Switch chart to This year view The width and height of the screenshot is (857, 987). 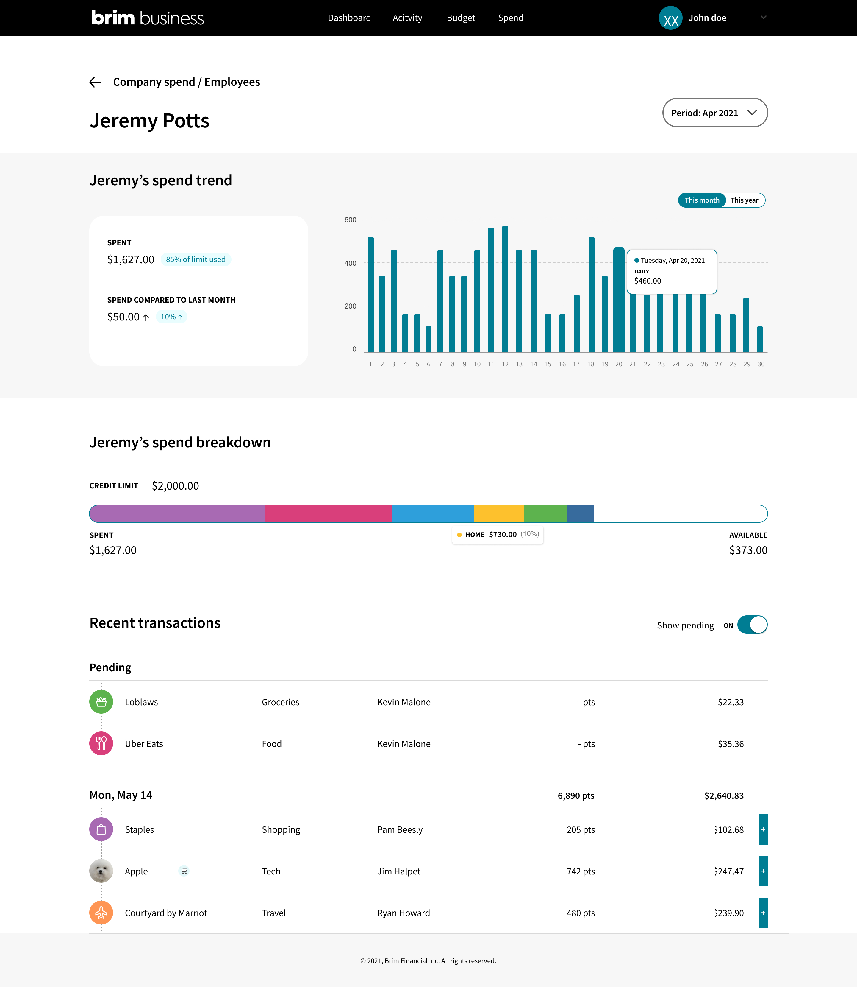(x=744, y=200)
